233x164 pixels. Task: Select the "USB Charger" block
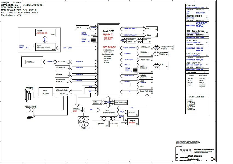(164, 54)
